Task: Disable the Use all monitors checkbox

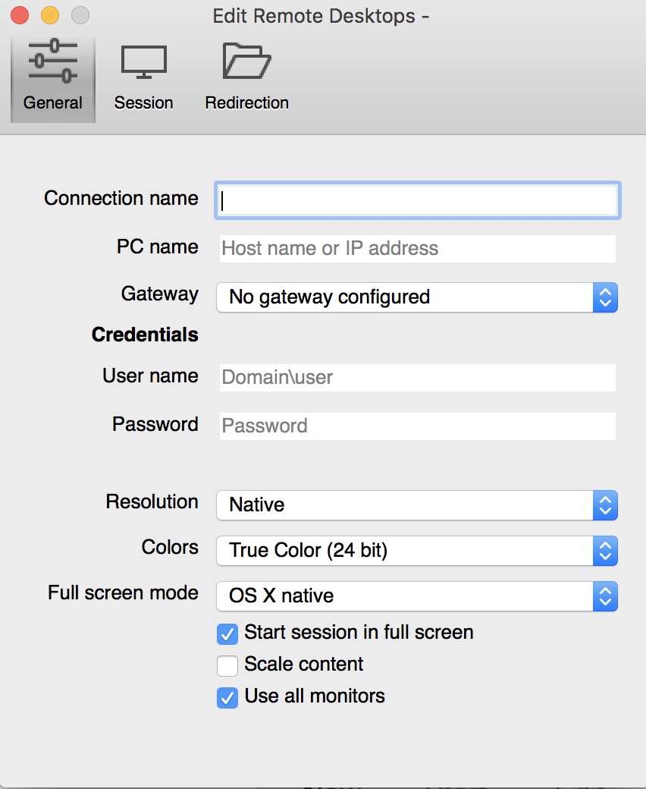Action: tap(227, 698)
